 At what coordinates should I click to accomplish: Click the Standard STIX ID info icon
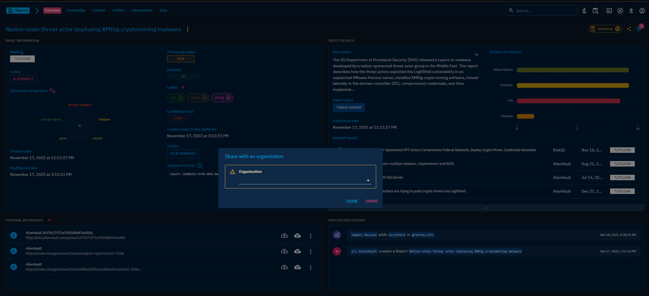(x=200, y=165)
